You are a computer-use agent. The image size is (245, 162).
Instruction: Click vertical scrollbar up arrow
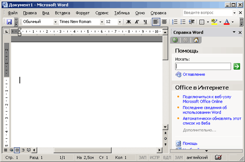click(x=165, y=33)
